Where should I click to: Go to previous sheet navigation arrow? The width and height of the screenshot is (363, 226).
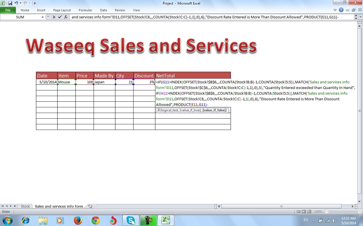7,206
